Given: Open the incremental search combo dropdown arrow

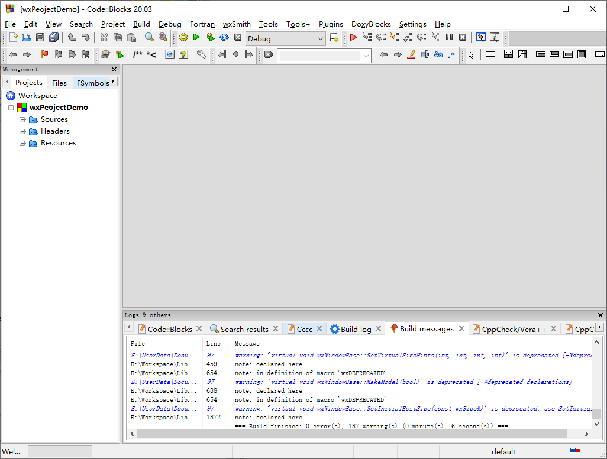Looking at the screenshot, I should click(366, 56).
